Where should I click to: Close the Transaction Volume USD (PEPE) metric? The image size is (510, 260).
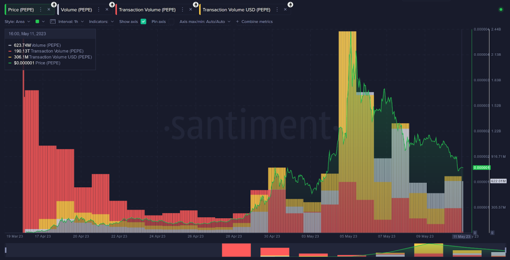coord(284,9)
